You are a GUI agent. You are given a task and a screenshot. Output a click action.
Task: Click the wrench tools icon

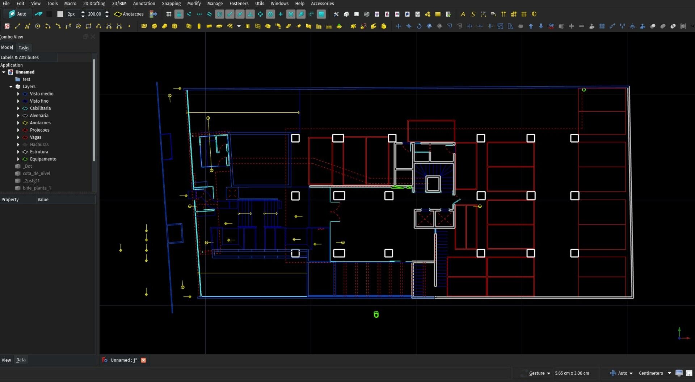(336, 14)
